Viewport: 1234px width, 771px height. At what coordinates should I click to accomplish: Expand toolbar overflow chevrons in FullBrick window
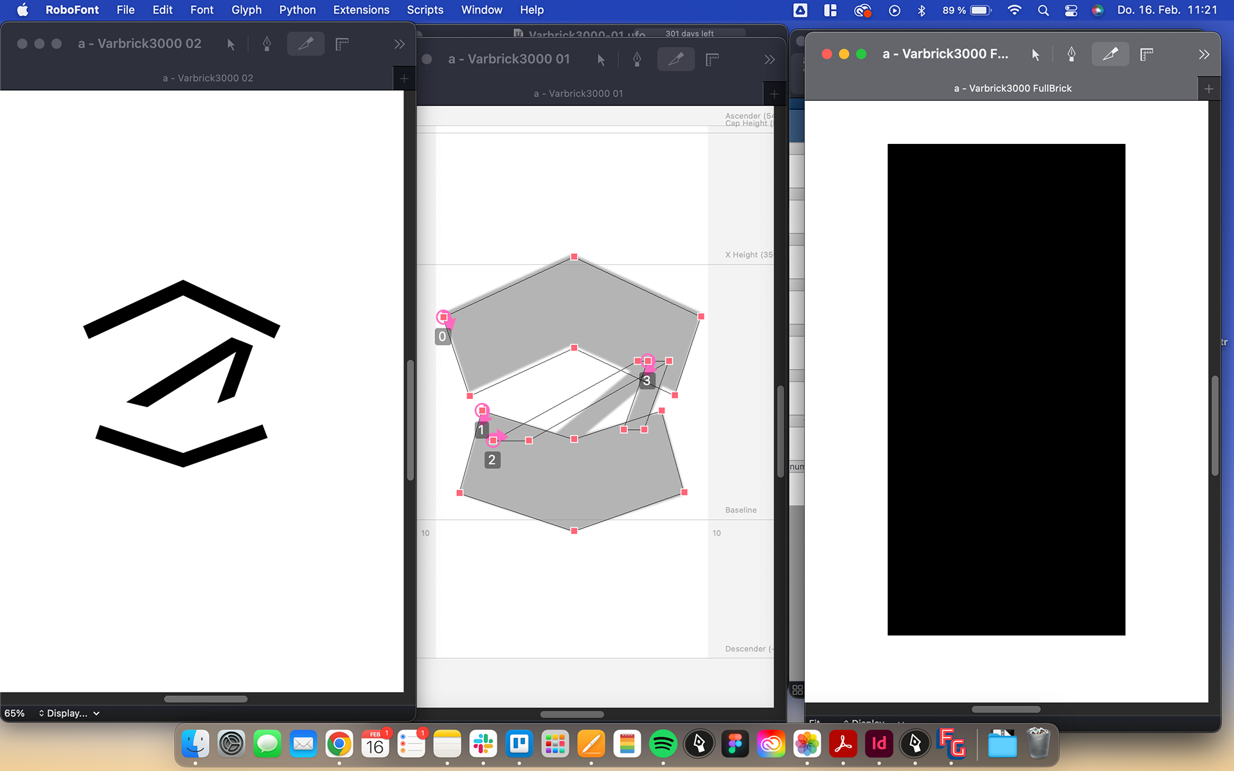pos(1204,55)
